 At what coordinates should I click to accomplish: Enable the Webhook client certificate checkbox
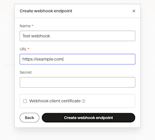[25, 101]
